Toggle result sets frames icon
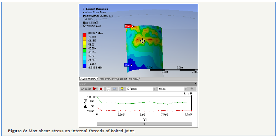The height and width of the screenshot is (137, 278). point(114,89)
